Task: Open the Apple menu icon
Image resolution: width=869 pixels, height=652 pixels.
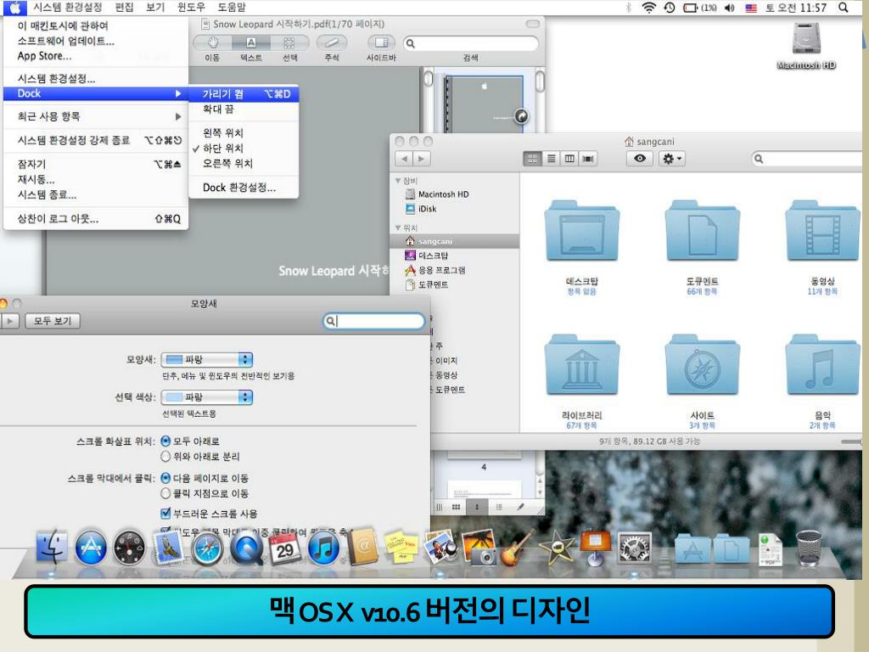Action: 15,7
